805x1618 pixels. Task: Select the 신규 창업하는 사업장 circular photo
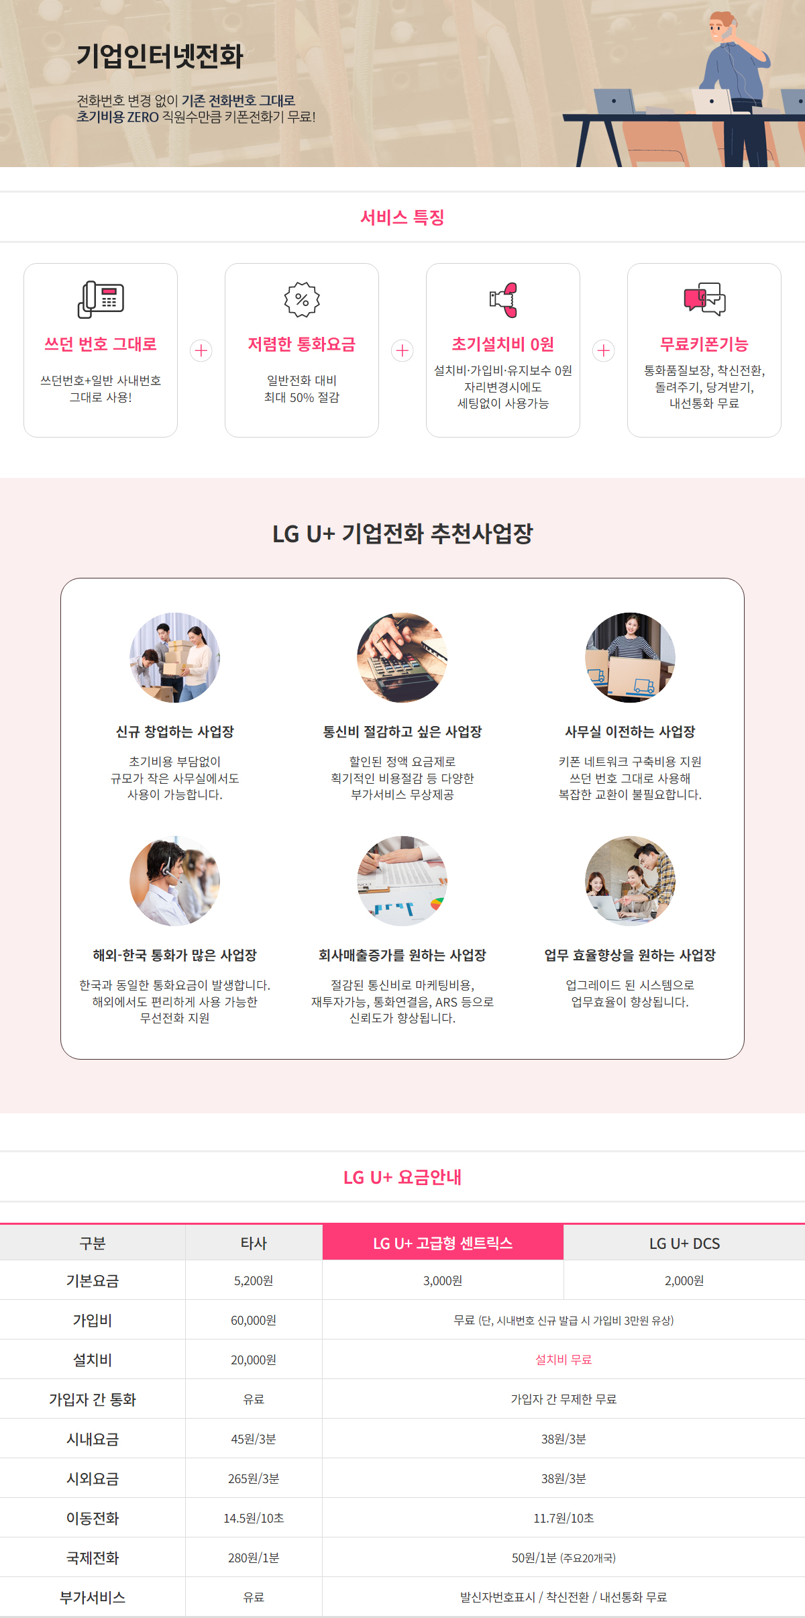pos(174,658)
